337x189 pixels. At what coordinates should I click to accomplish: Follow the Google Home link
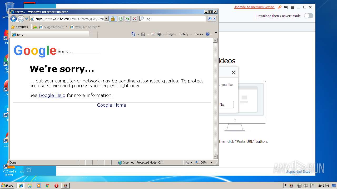[112, 105]
